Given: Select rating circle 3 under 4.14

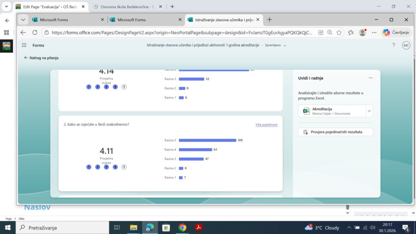Looking at the screenshot, I should (106, 87).
